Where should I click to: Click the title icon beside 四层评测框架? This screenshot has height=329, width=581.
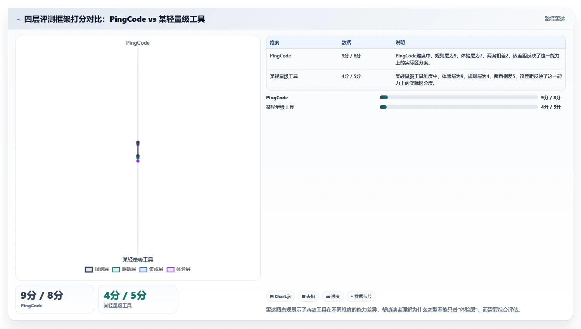pos(18,19)
